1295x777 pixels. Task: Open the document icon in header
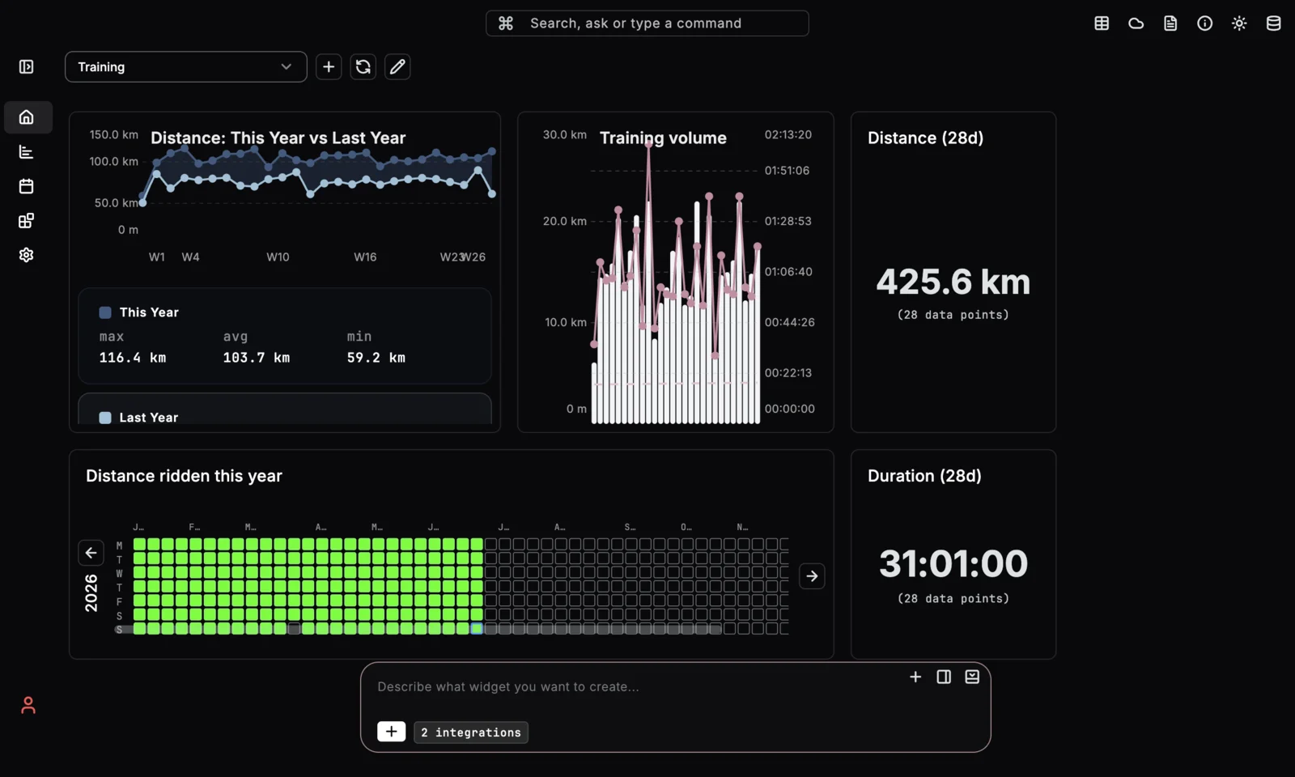1170,23
